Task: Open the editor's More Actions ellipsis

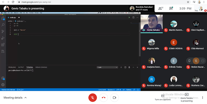Action: [137, 17]
